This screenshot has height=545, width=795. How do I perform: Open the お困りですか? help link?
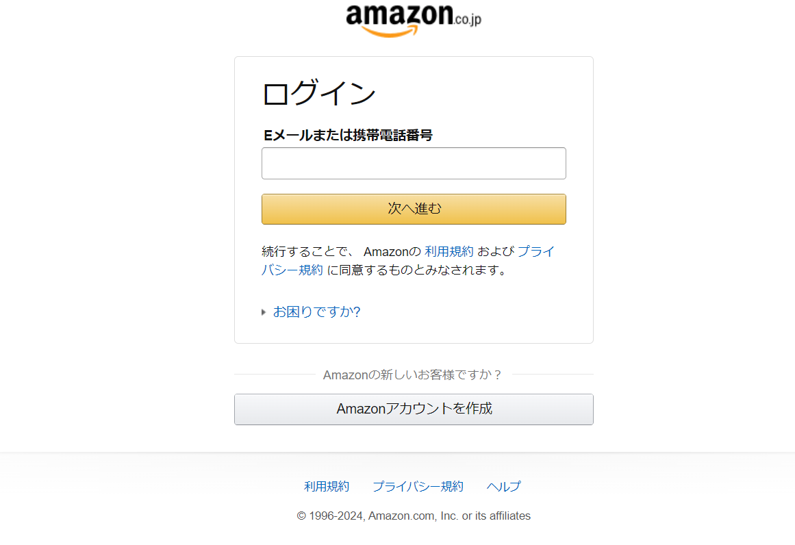pos(316,312)
